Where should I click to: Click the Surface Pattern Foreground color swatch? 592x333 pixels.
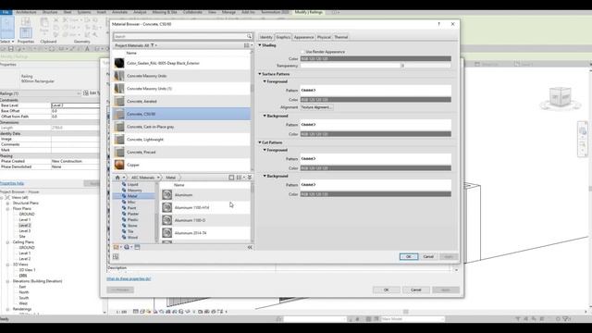(376, 100)
